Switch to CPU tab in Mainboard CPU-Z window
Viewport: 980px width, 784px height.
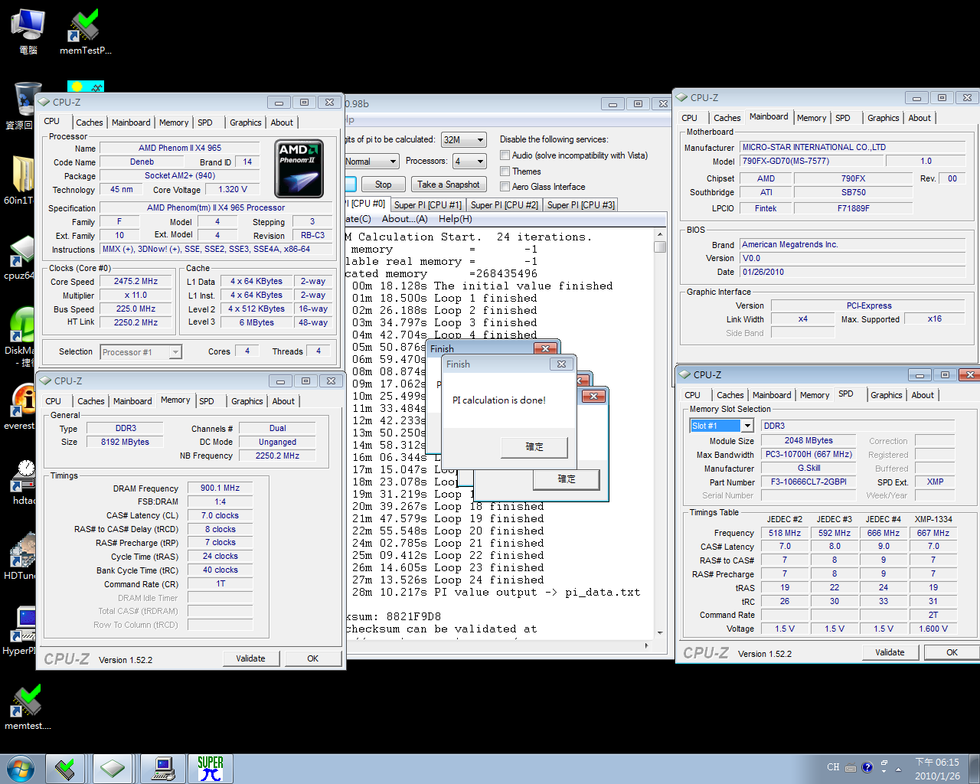point(689,118)
